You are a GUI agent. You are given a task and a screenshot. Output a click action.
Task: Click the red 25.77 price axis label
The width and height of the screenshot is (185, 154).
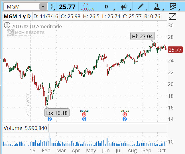click(175, 50)
